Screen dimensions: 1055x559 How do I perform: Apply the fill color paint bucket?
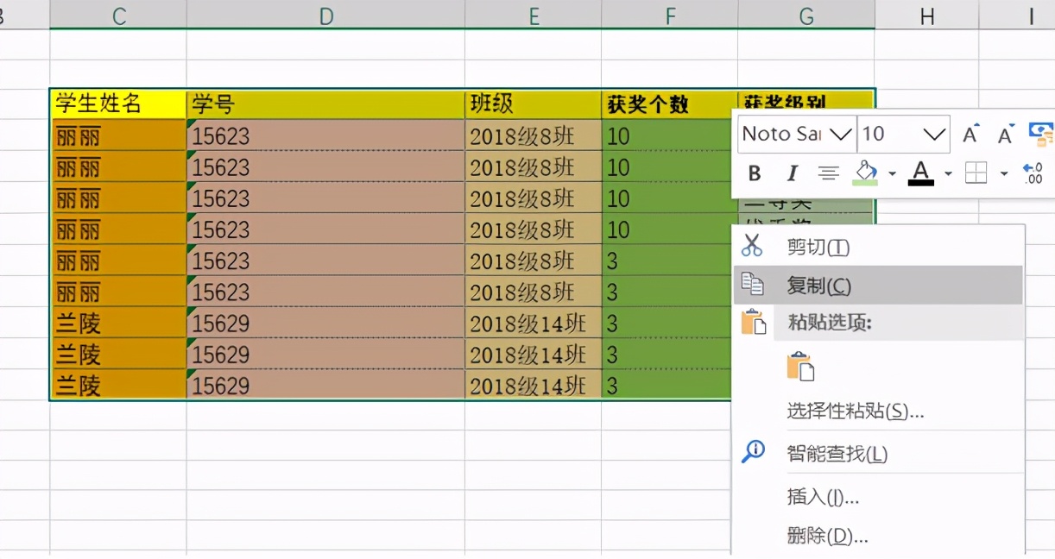click(866, 173)
